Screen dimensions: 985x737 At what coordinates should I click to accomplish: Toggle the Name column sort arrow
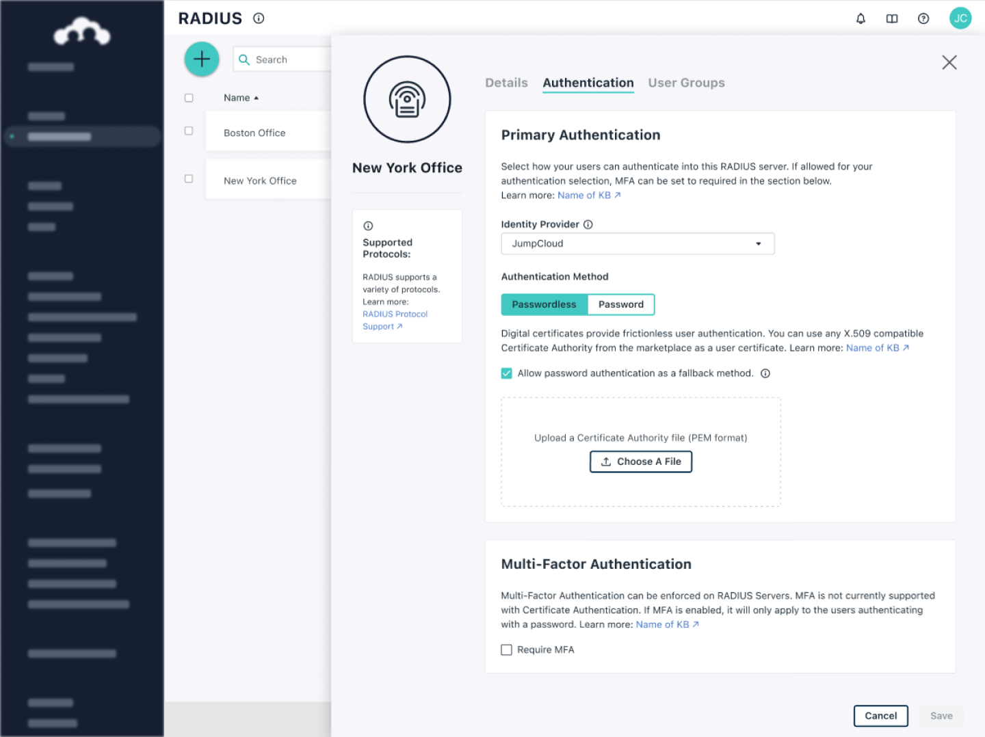tap(257, 98)
